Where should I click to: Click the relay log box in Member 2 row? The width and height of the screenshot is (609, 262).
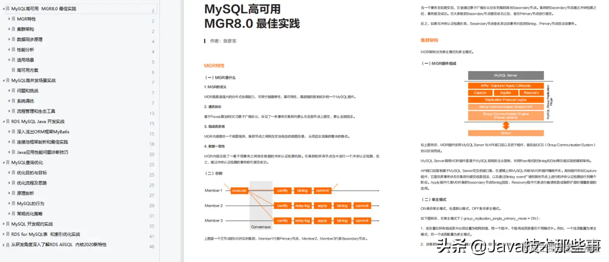pos(302,206)
